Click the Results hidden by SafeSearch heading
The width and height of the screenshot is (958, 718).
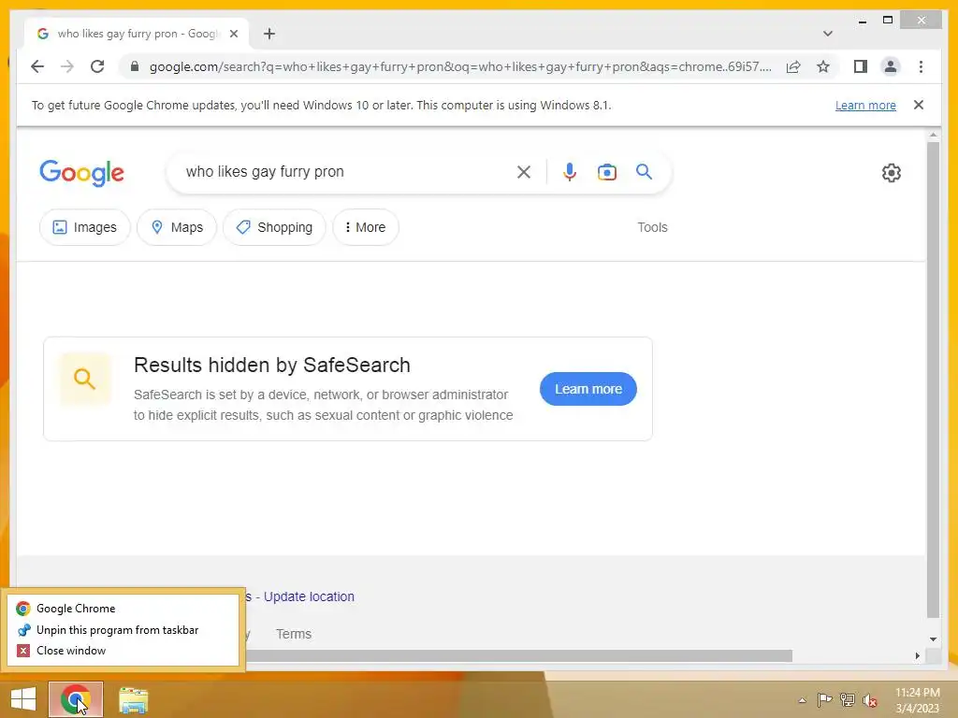pos(272,366)
